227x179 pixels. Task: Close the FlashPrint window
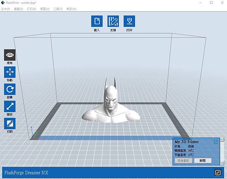pos(222,3)
